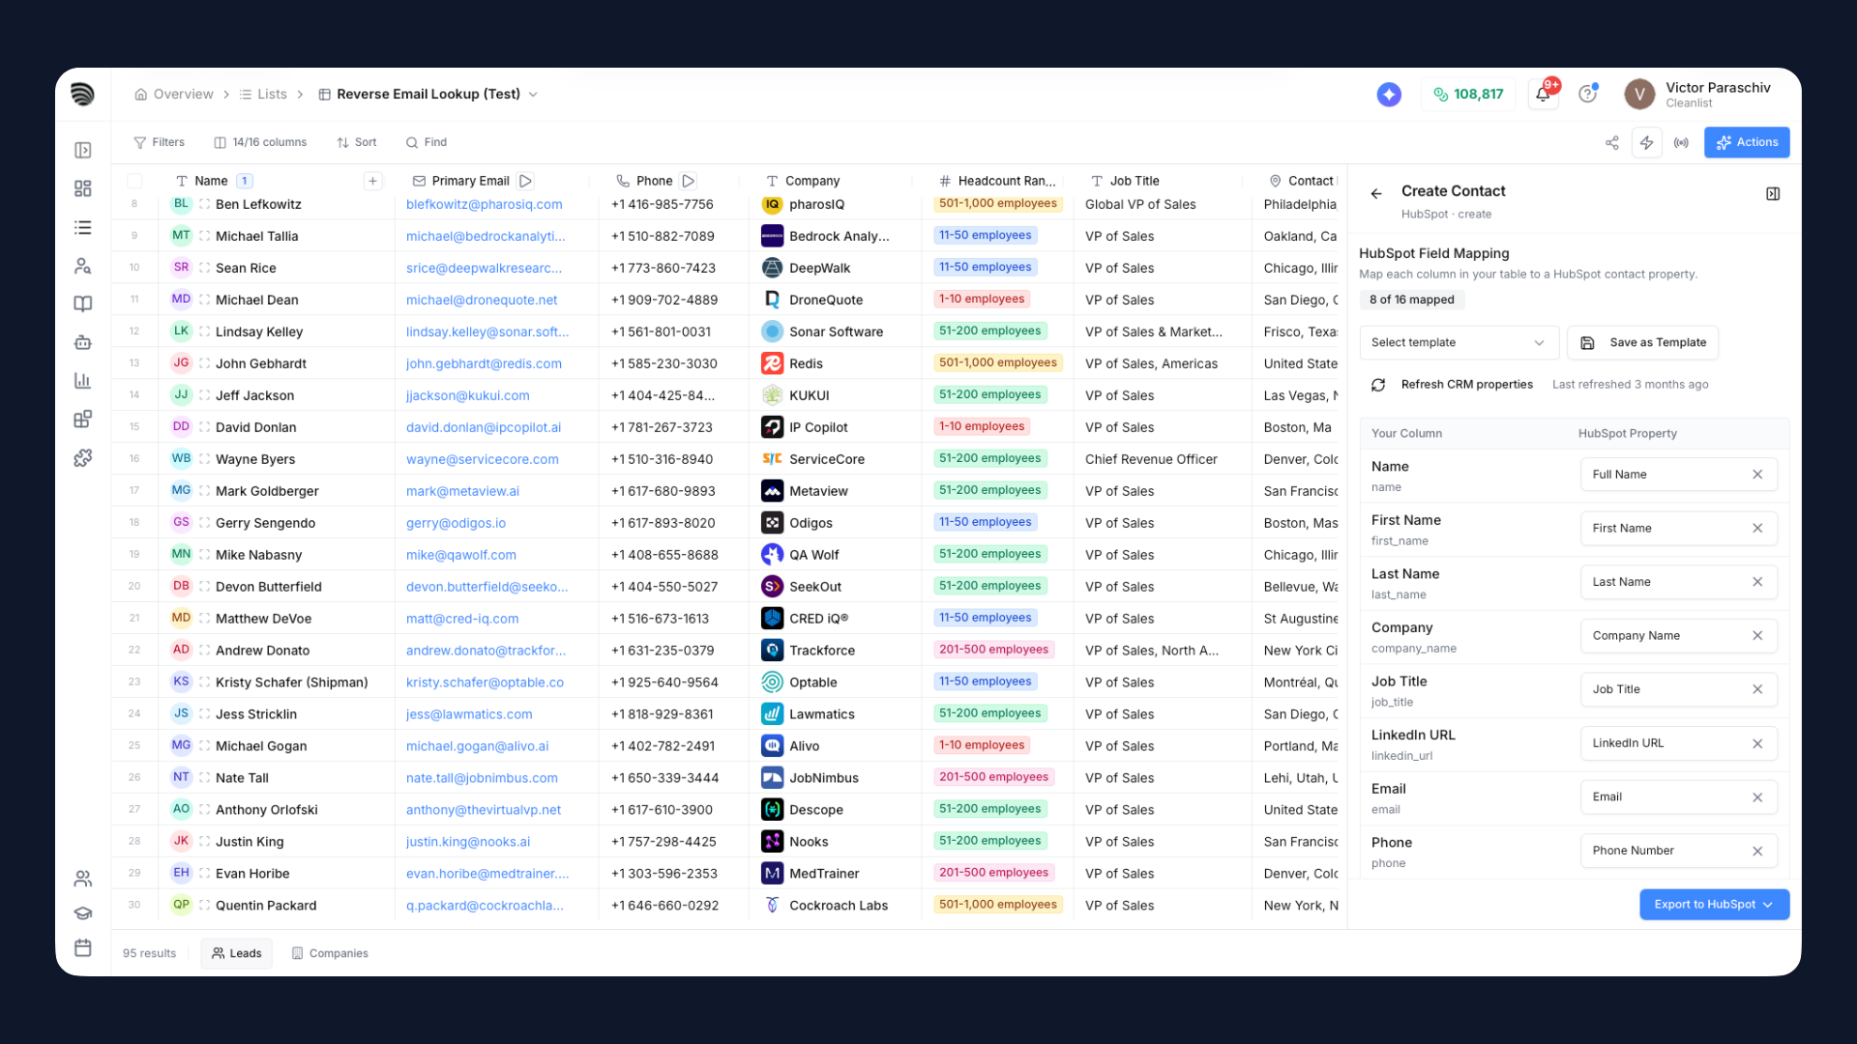Toggle the select-all checkbox in header

[134, 181]
